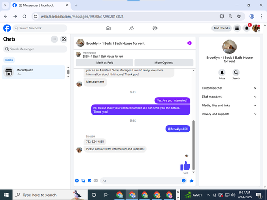Image resolution: width=267 pixels, height=200 pixels.
Task: Focus the Search Messenger field
Action: point(35,49)
